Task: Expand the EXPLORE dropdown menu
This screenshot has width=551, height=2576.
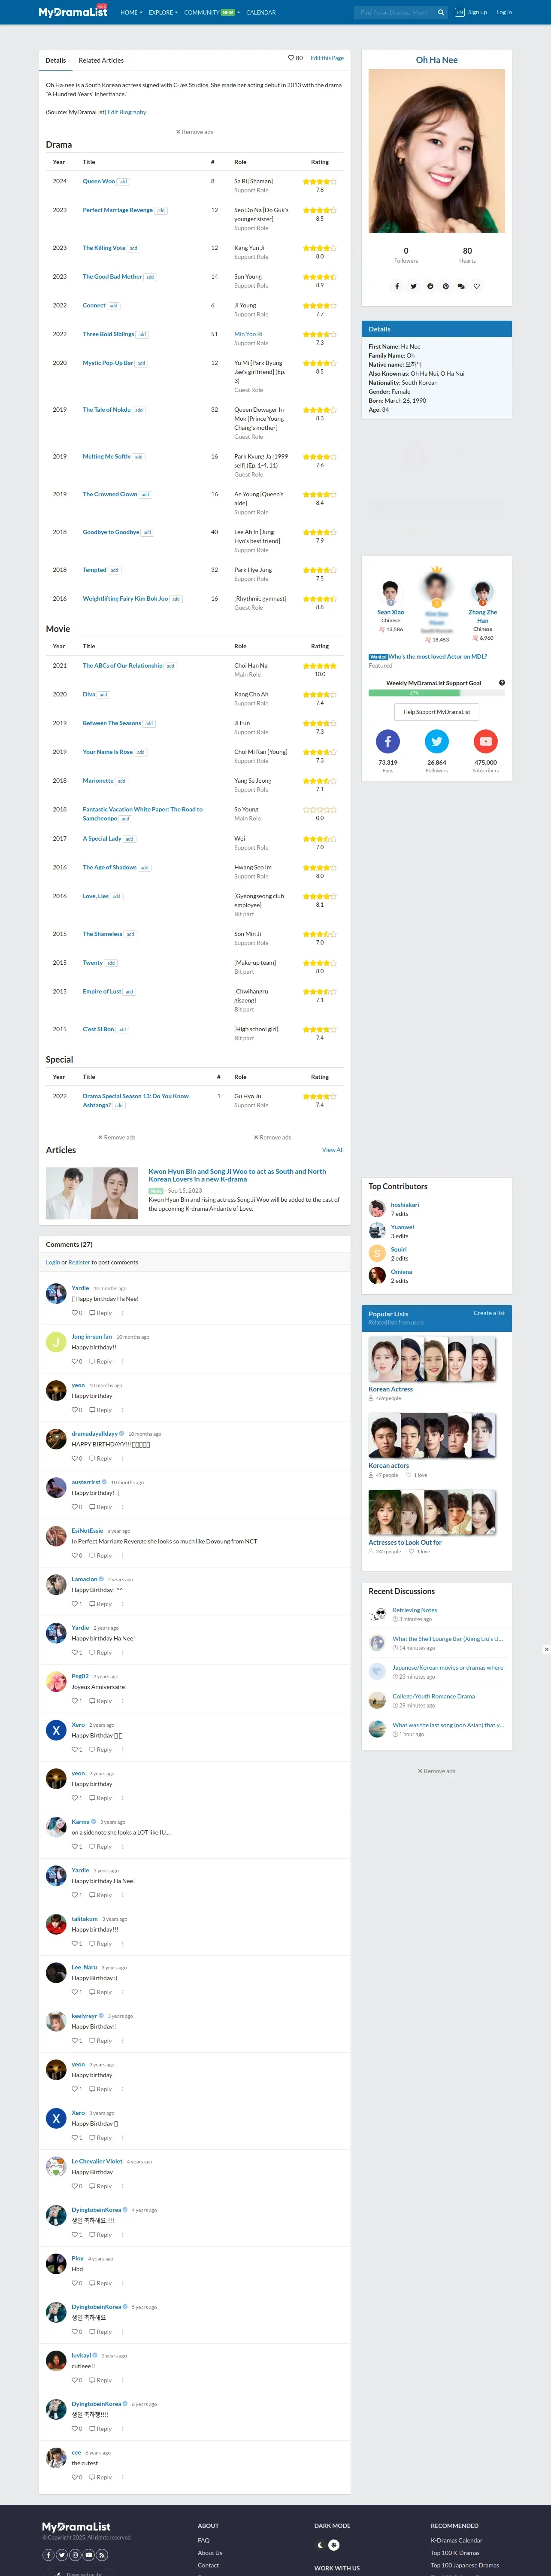Action: (163, 13)
